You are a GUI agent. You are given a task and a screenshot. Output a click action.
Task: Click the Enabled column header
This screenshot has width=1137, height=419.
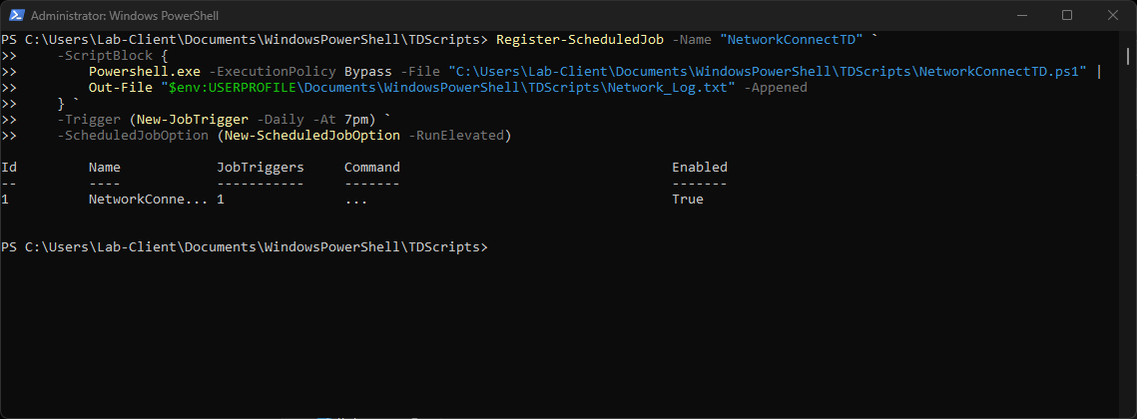coord(699,168)
